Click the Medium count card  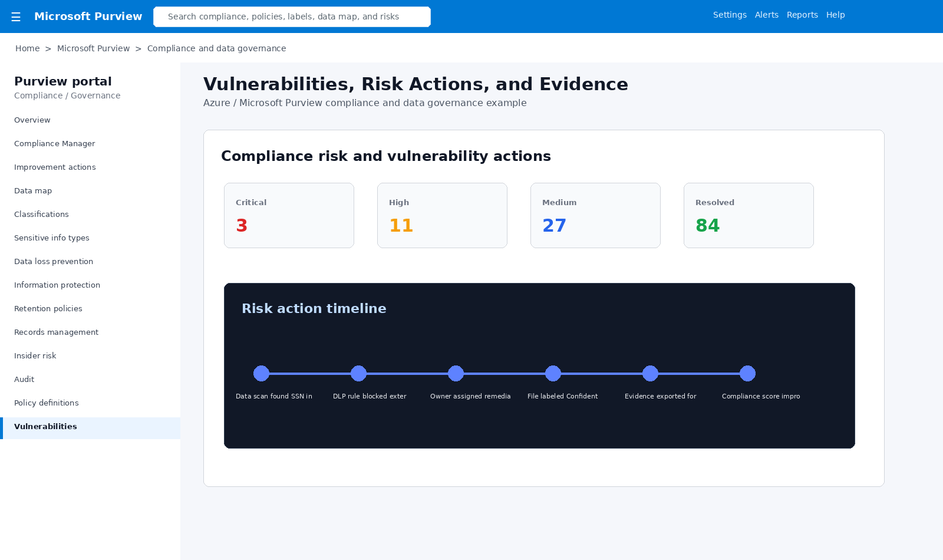[595, 215]
